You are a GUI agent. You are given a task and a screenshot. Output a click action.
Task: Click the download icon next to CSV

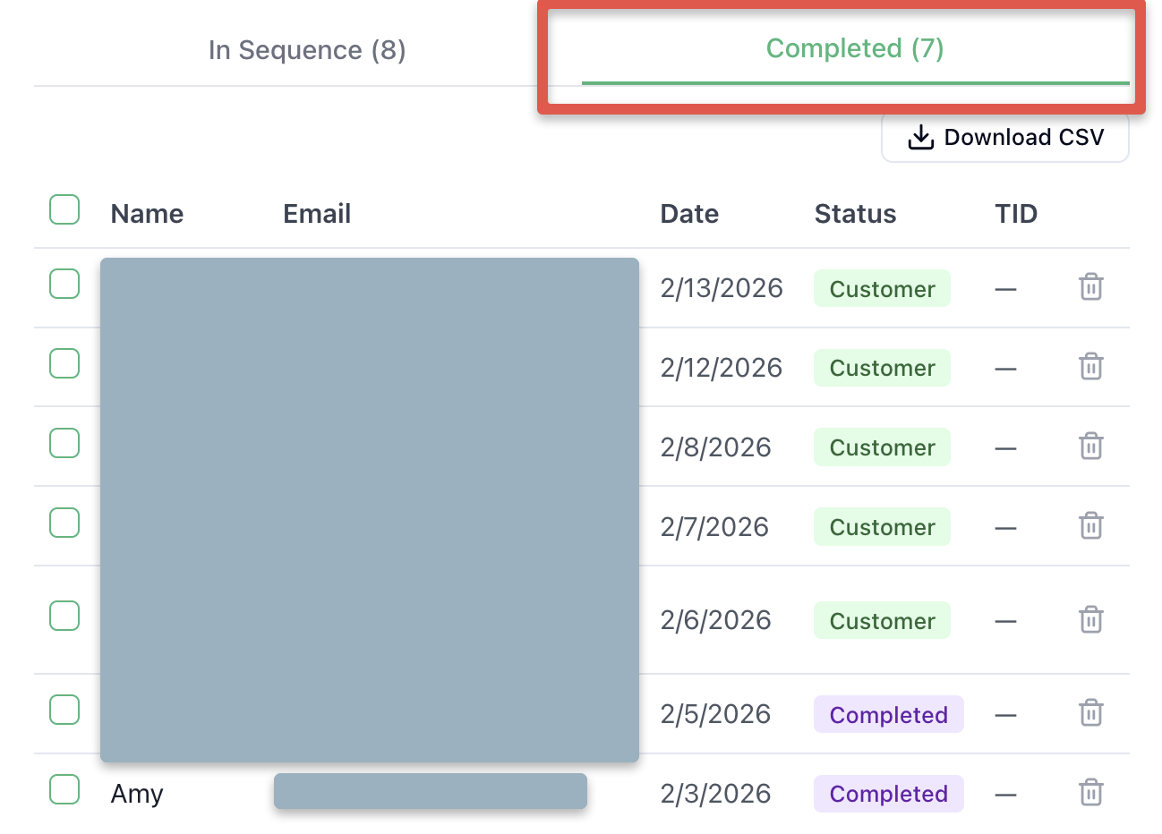point(920,138)
